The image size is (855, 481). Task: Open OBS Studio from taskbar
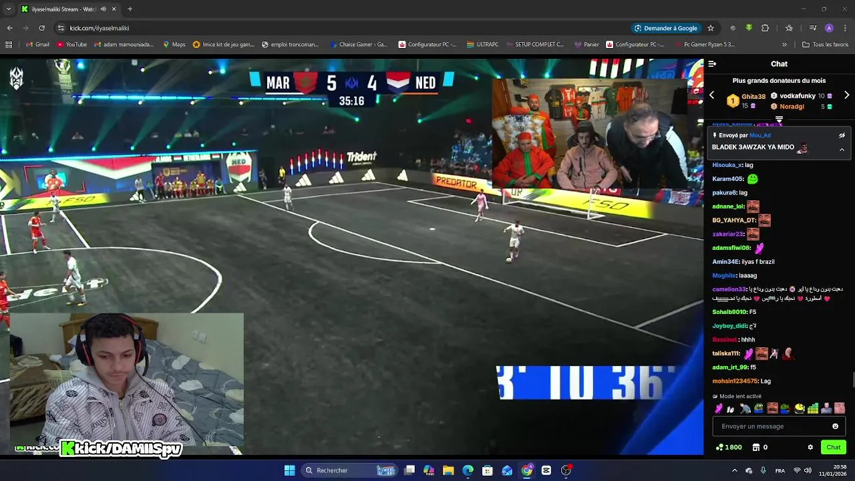[x=566, y=470]
